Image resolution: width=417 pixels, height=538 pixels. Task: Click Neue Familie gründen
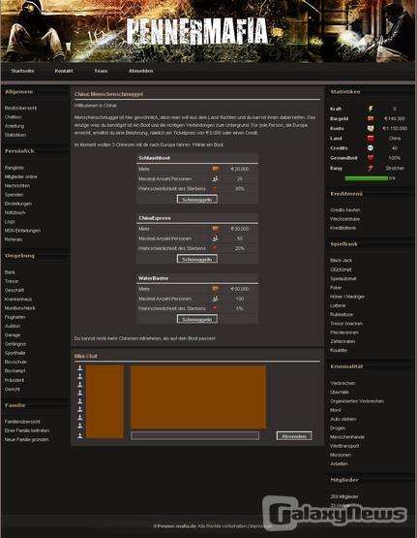27,439
